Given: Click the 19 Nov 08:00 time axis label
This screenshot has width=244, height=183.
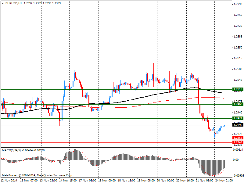Looking at the screenshot, I should pyautogui.click(x=146, y=180).
